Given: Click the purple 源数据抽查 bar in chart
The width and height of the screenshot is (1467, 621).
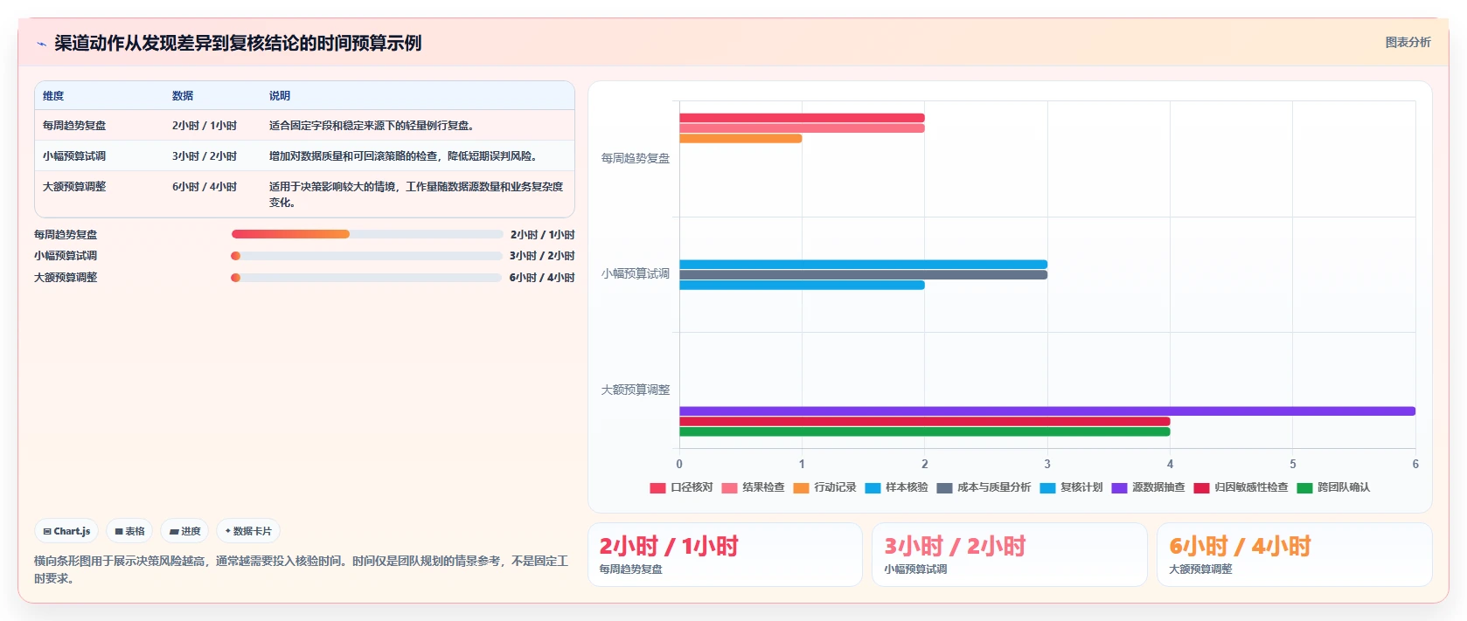Looking at the screenshot, I should [1047, 411].
